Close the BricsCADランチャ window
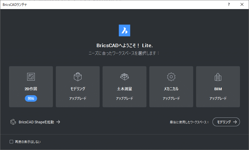 pos(242,4)
